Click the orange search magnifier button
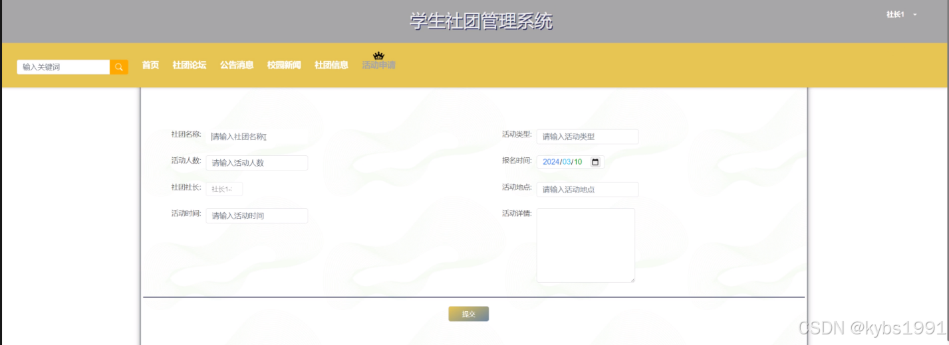949x345 pixels. click(119, 67)
